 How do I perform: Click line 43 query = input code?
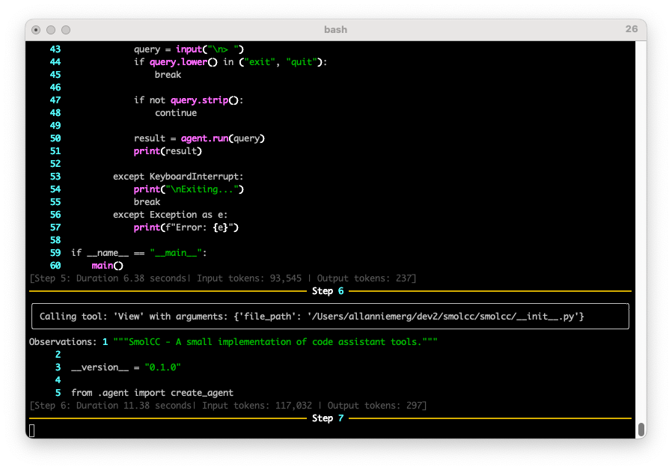189,49
